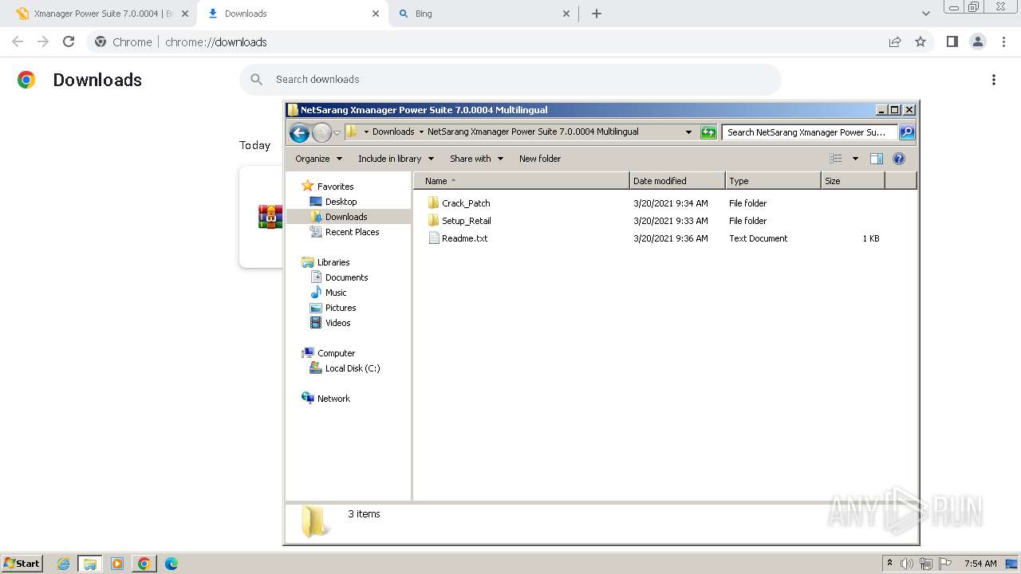Open media player taskbar icon
The height and width of the screenshot is (574, 1021).
(117, 564)
